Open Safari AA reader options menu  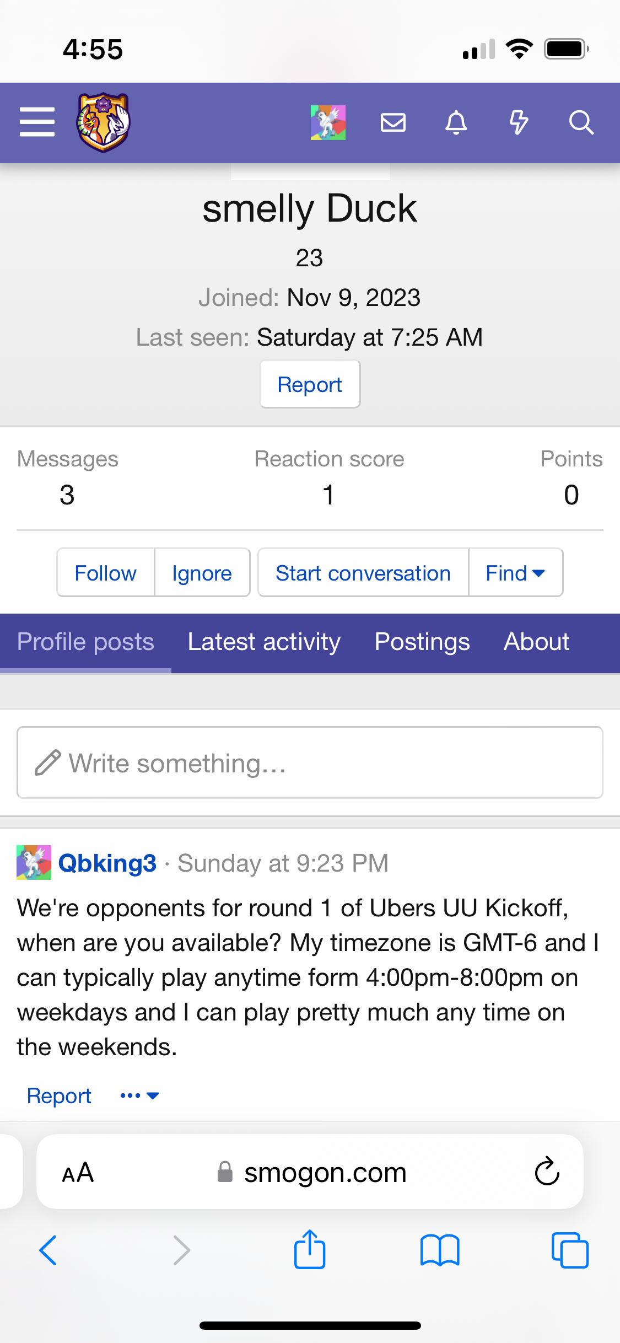click(x=78, y=1172)
